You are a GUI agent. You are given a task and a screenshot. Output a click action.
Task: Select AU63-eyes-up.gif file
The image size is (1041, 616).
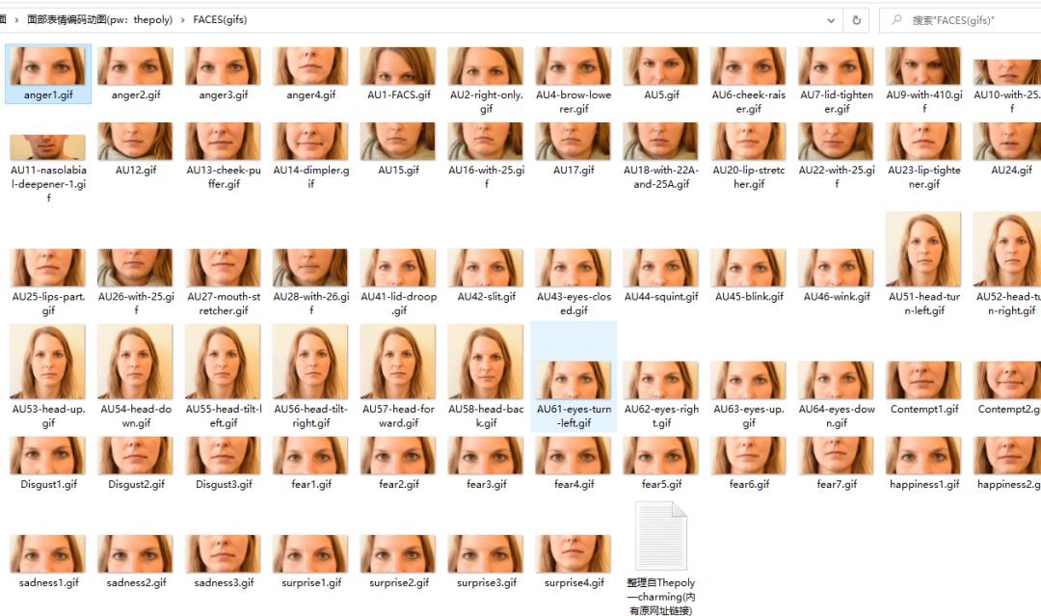point(749,381)
